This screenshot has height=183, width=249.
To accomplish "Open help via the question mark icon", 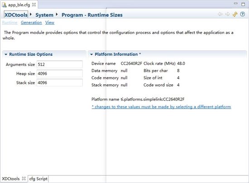I will point(243,14).
